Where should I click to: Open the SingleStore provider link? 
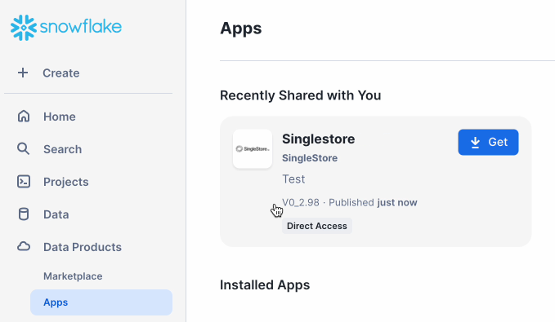310,158
